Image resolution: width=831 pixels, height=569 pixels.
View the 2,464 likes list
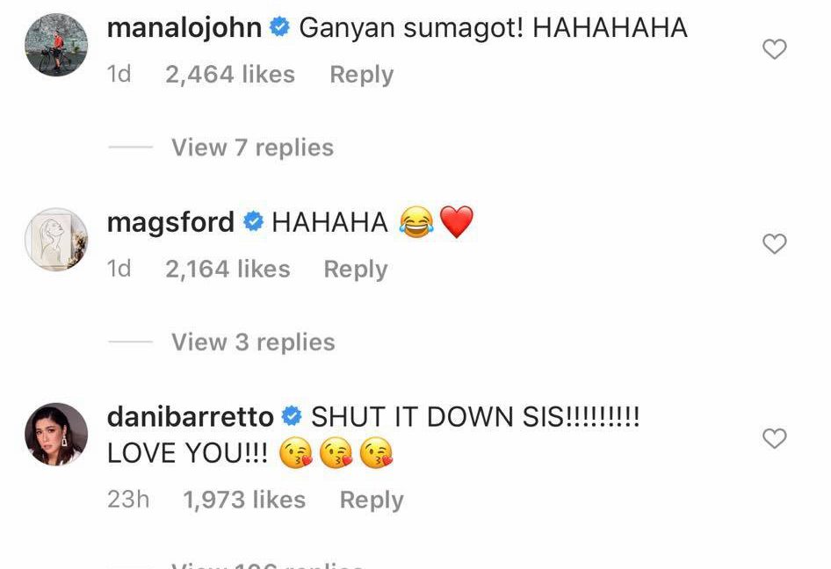coord(230,74)
